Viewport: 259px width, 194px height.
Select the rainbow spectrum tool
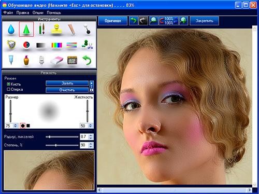pos(56,45)
